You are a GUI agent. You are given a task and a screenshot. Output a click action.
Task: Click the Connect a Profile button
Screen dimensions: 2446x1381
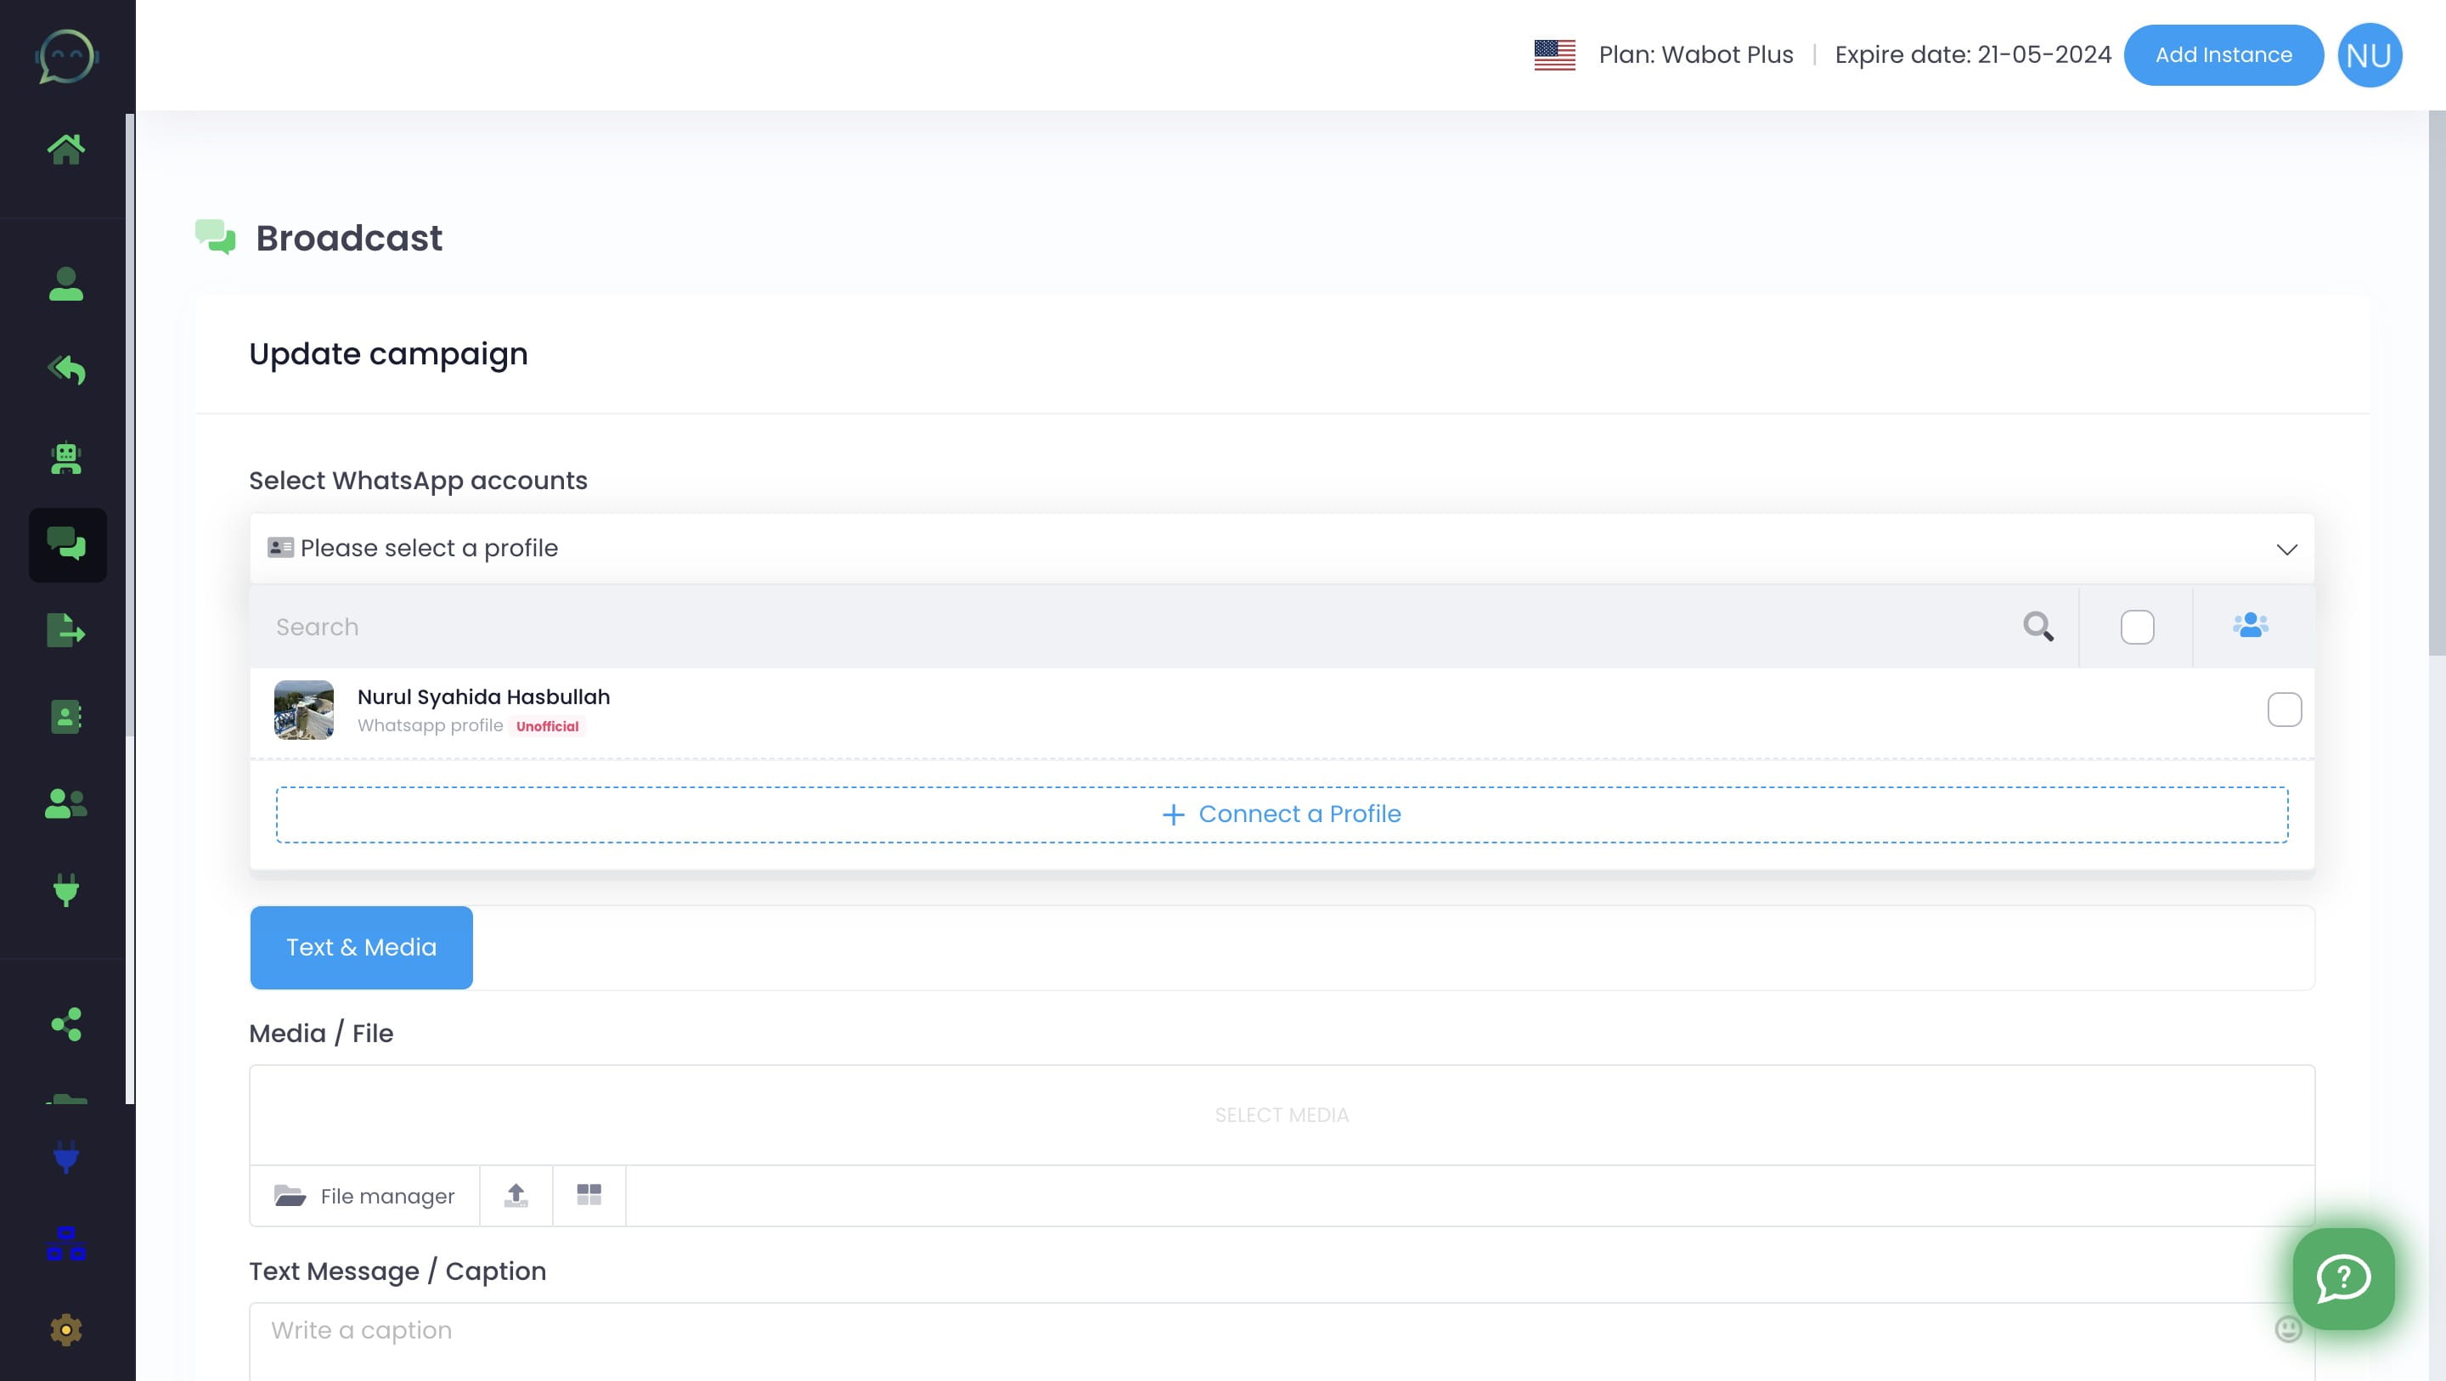[1282, 815]
